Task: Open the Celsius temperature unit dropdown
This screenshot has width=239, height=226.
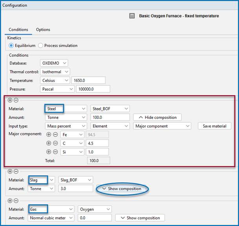Action: (x=55, y=80)
